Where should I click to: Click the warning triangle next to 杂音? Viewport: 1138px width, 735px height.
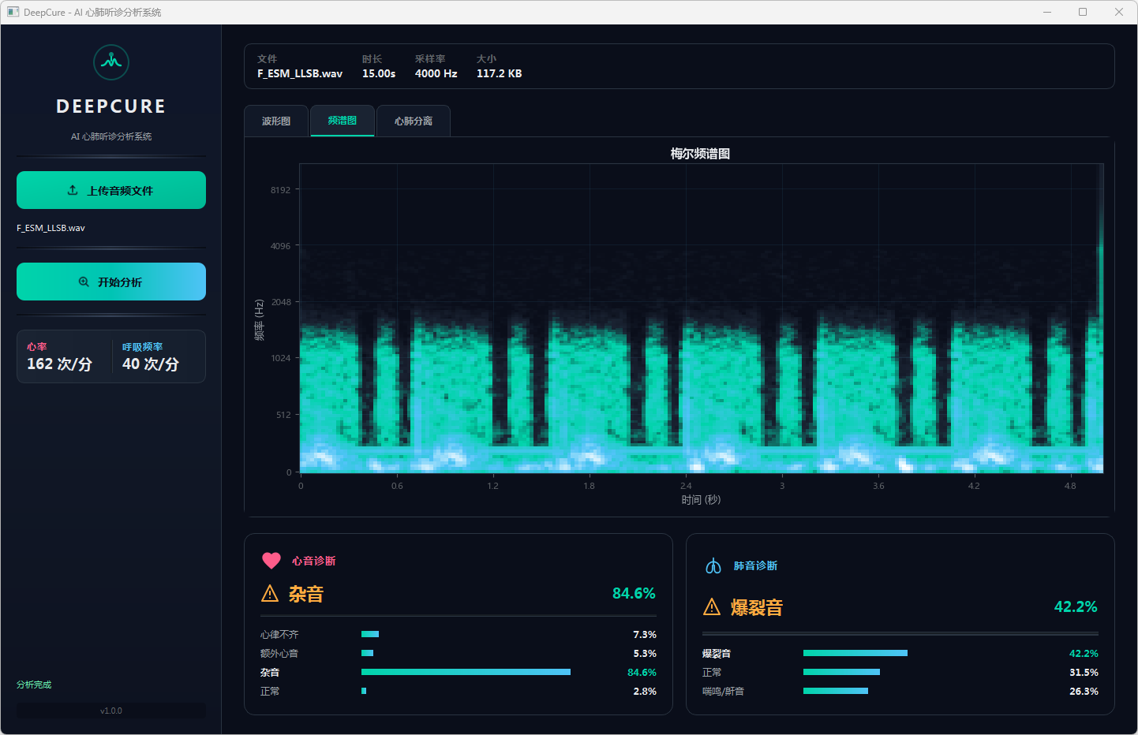pyautogui.click(x=270, y=594)
